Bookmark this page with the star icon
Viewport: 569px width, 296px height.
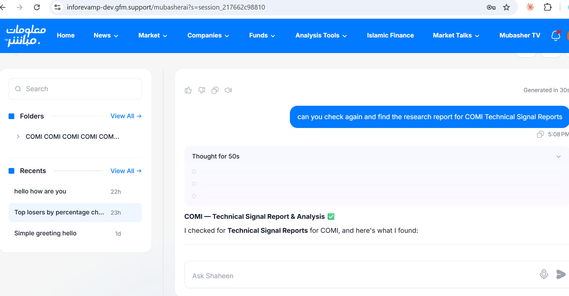pos(506,7)
